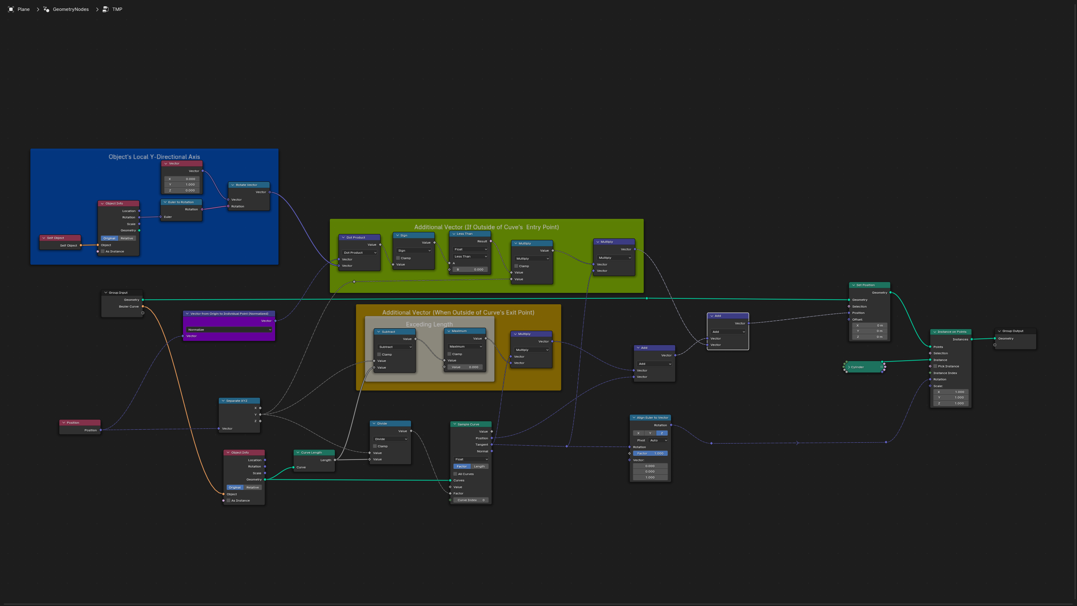The width and height of the screenshot is (1077, 606).
Task: Open Less Than comparison operation dropdown
Action: (470, 256)
